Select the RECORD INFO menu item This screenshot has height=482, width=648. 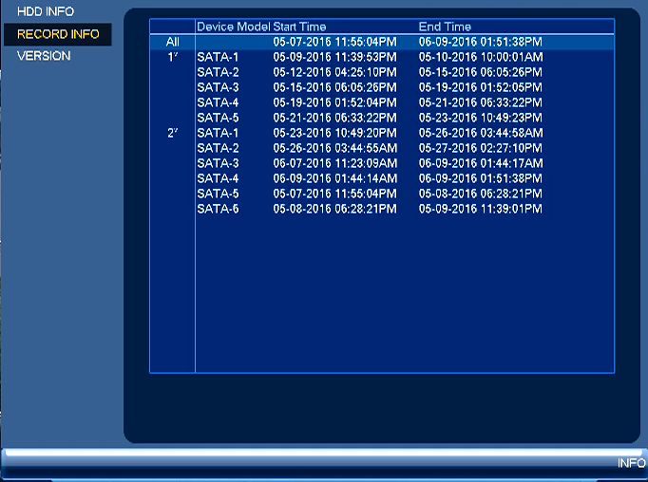point(58,34)
